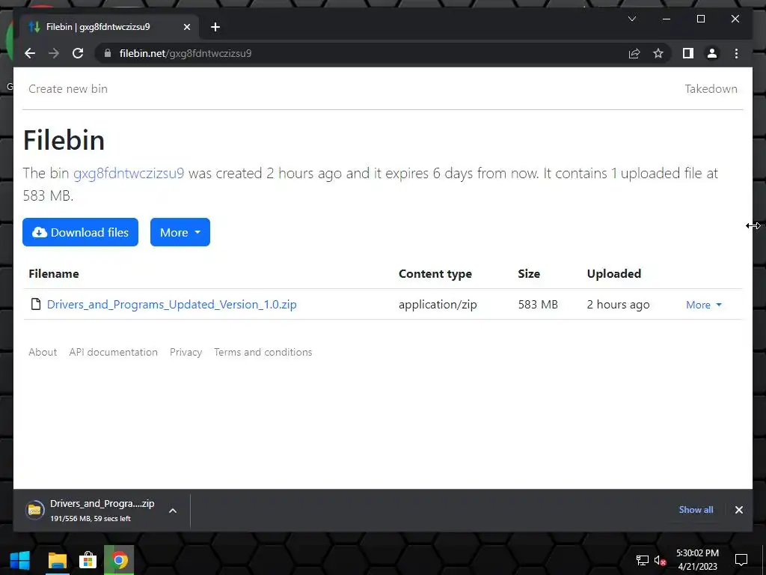
Task: Open the Windows Start menu
Action: click(x=20, y=560)
